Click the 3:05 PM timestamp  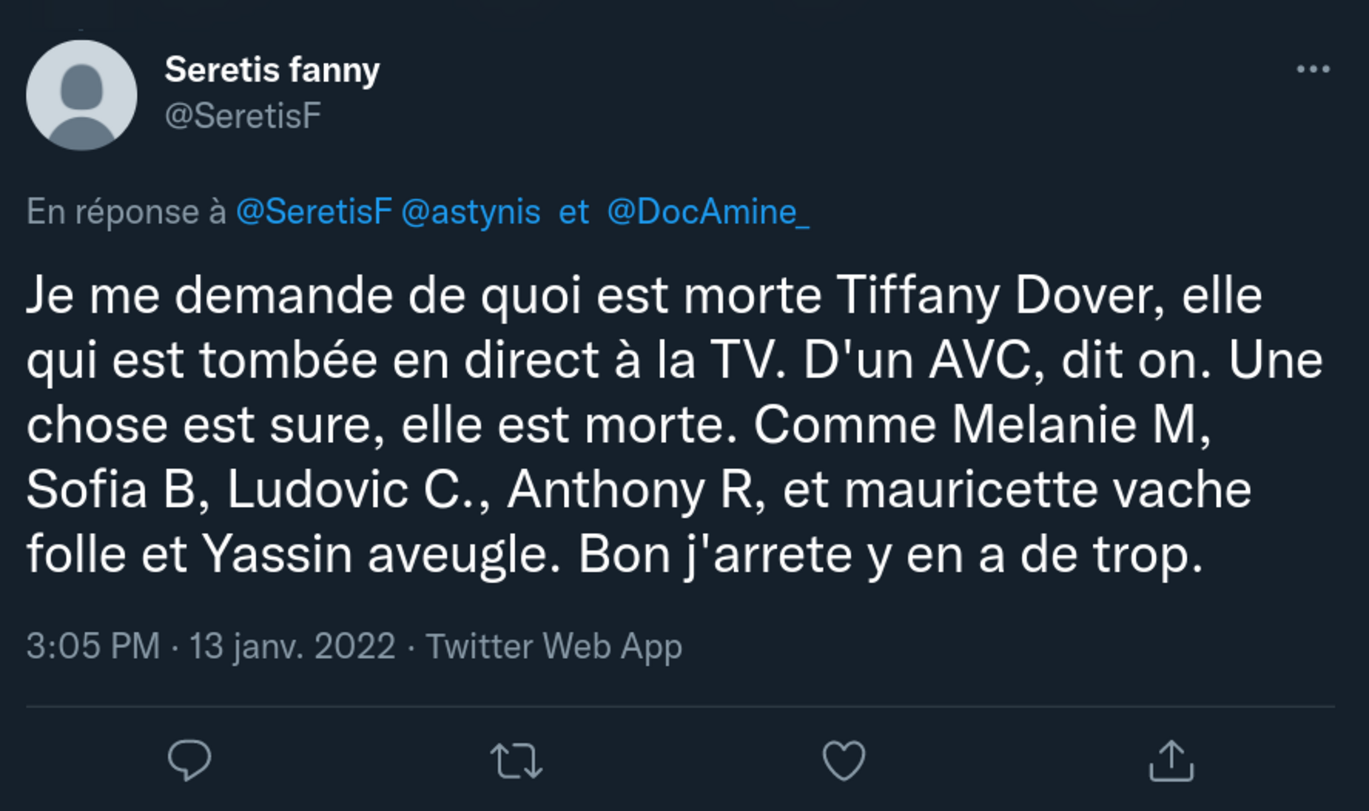[93, 645]
